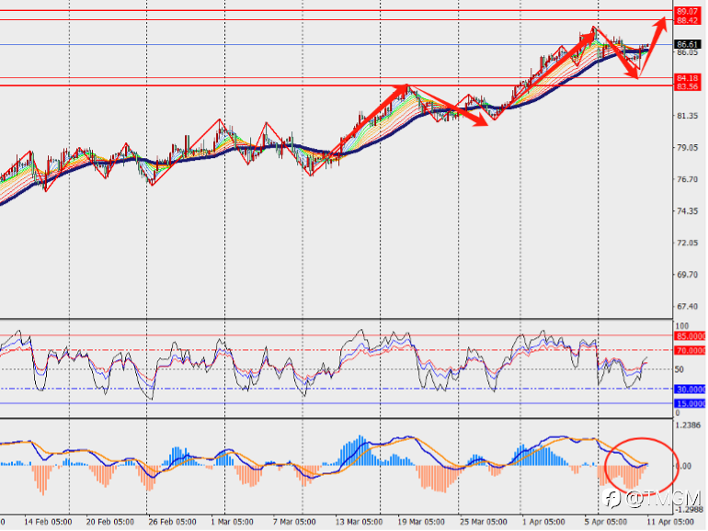Viewport: 708px width, 531px height.
Task: Click the 89.07 red price label
Action: pos(687,11)
